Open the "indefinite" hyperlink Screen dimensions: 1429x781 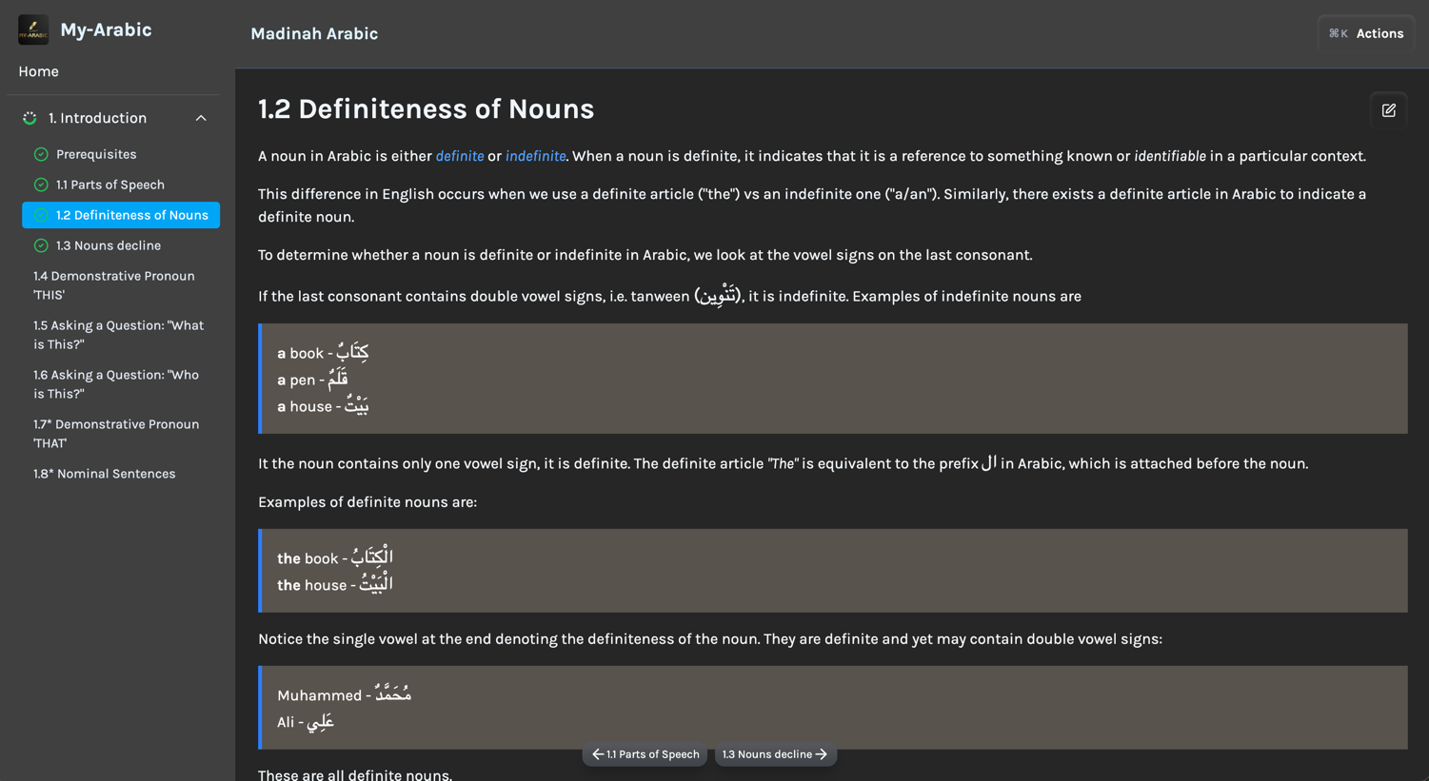pos(535,155)
